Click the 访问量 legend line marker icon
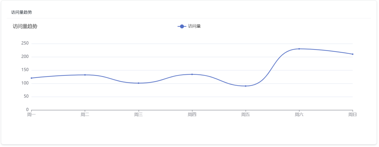Image resolution: width=379 pixels, height=147 pixels. (x=182, y=26)
